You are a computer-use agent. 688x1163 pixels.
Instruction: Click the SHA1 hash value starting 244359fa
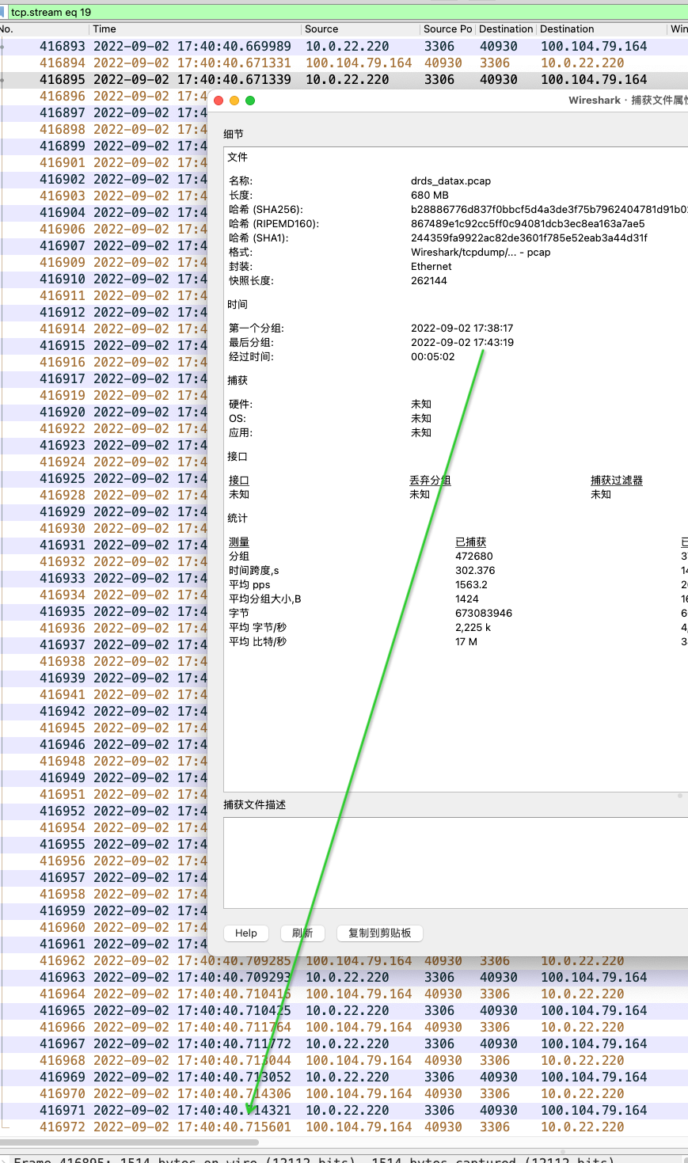pos(529,238)
